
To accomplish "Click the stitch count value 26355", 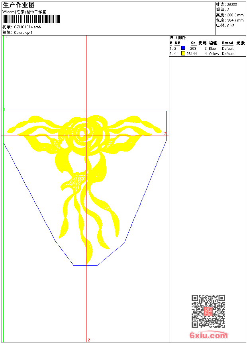I will click(232, 5).
